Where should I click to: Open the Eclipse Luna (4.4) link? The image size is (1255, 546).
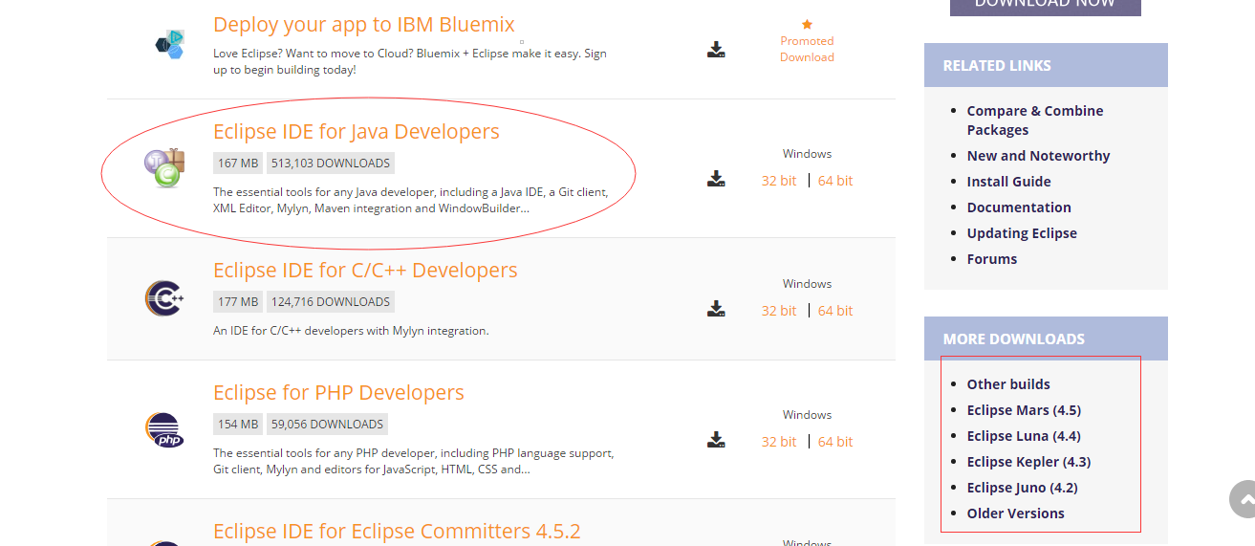pyautogui.click(x=1024, y=436)
